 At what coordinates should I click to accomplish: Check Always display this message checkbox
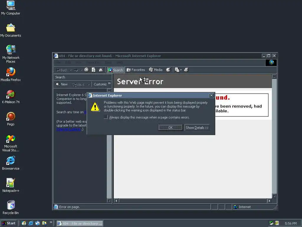tap(106, 117)
